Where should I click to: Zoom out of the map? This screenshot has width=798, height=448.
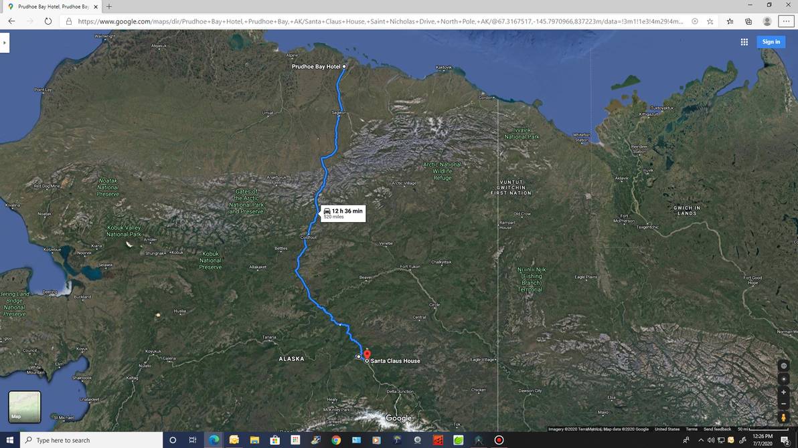784,404
